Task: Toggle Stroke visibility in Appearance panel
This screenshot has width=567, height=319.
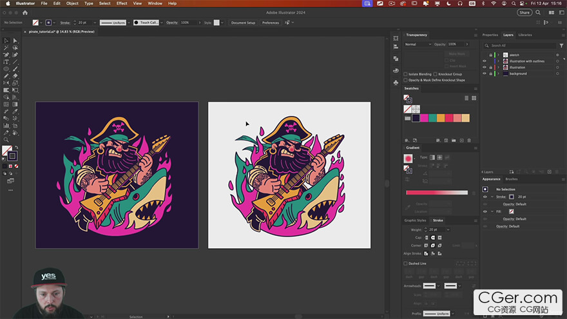Action: (x=485, y=197)
